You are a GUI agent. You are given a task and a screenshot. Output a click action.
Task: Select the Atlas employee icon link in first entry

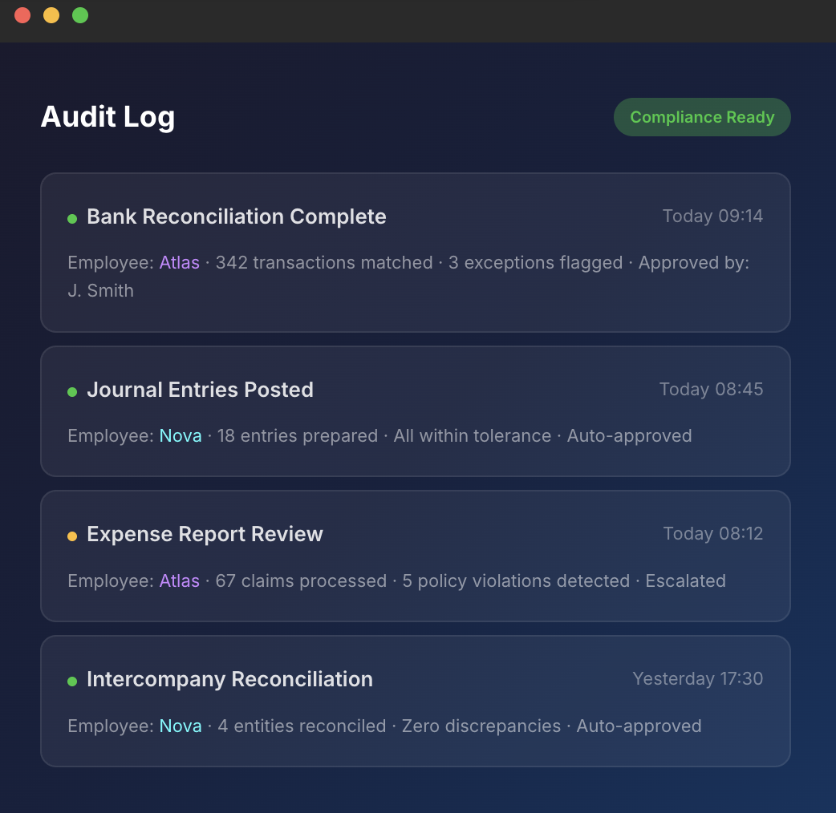tap(179, 262)
